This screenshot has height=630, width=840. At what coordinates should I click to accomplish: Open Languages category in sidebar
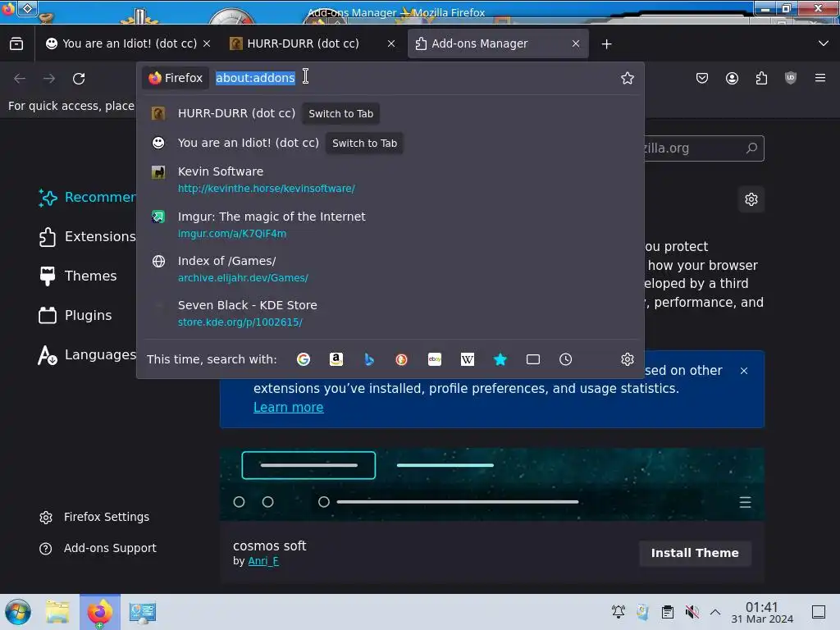pos(87,354)
